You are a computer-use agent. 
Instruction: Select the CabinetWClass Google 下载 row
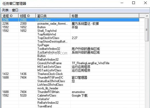coord(70,95)
